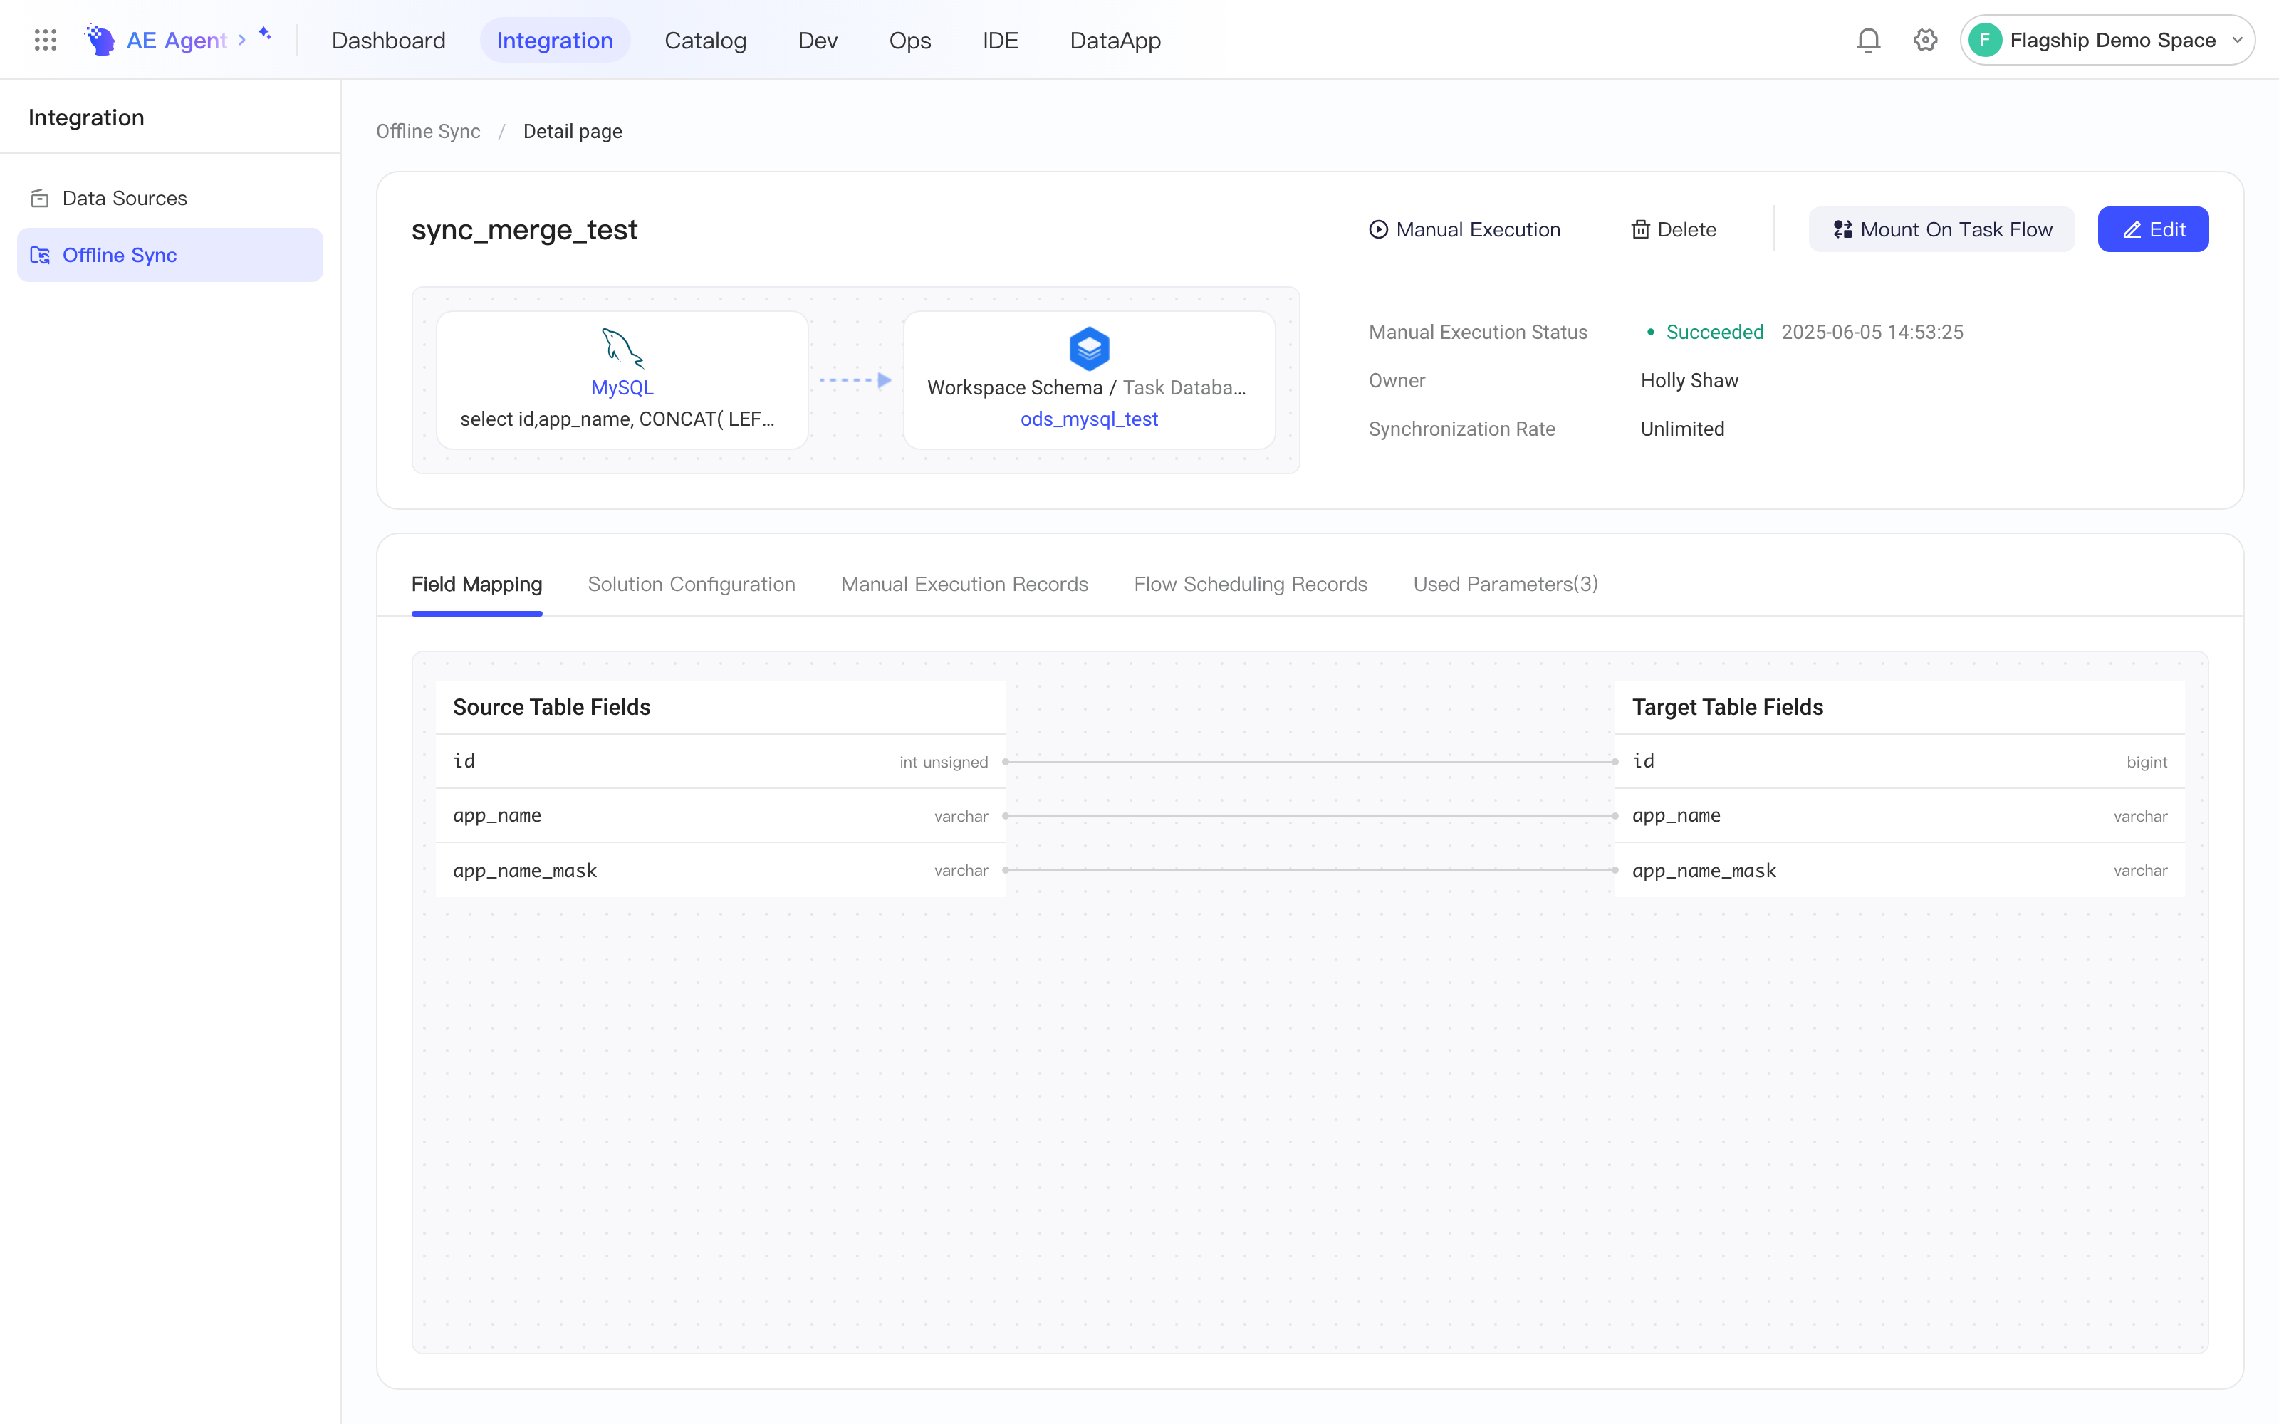Click the MySQL dolphin icon
The image size is (2279, 1424).
click(x=622, y=347)
